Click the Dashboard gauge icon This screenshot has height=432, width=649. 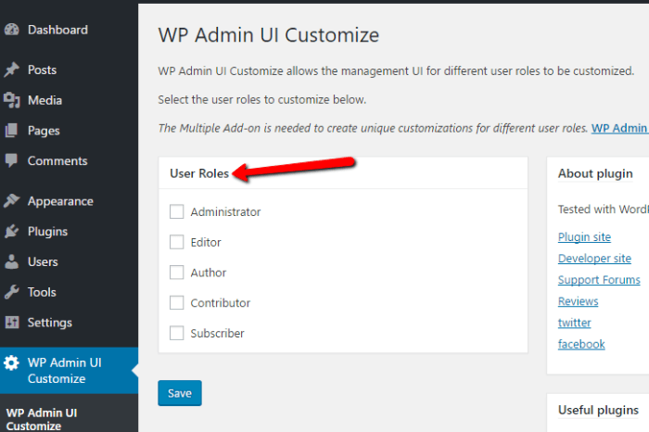click(11, 30)
